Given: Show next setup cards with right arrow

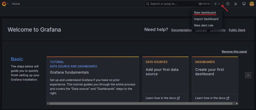Looking at the screenshot, I should (248, 75).
